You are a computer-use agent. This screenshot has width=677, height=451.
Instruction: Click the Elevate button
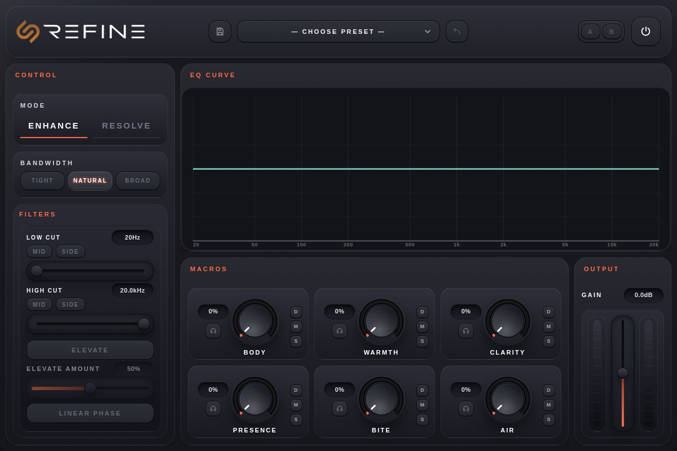click(90, 350)
